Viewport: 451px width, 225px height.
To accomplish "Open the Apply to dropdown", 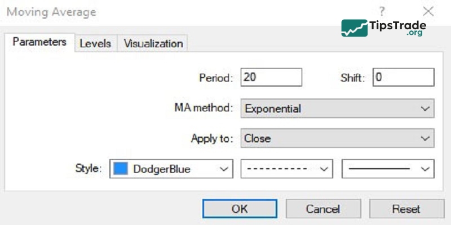I will (337, 138).
